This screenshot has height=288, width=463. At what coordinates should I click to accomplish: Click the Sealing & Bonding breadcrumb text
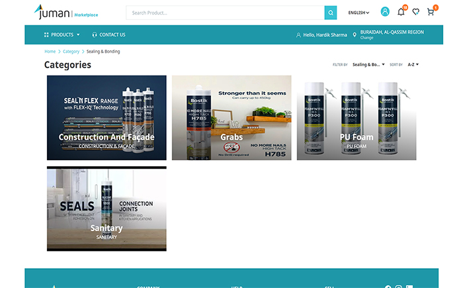[103, 52]
